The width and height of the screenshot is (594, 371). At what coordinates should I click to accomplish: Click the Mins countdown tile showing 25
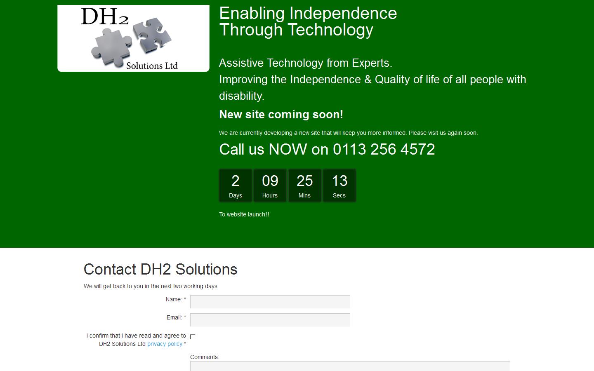[304, 185]
